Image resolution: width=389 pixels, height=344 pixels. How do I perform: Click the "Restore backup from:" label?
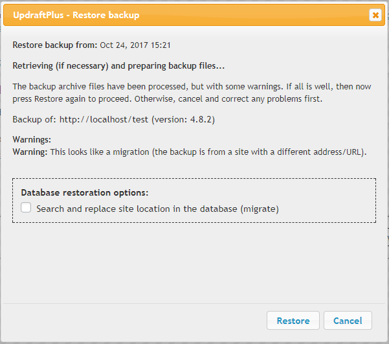(55, 45)
